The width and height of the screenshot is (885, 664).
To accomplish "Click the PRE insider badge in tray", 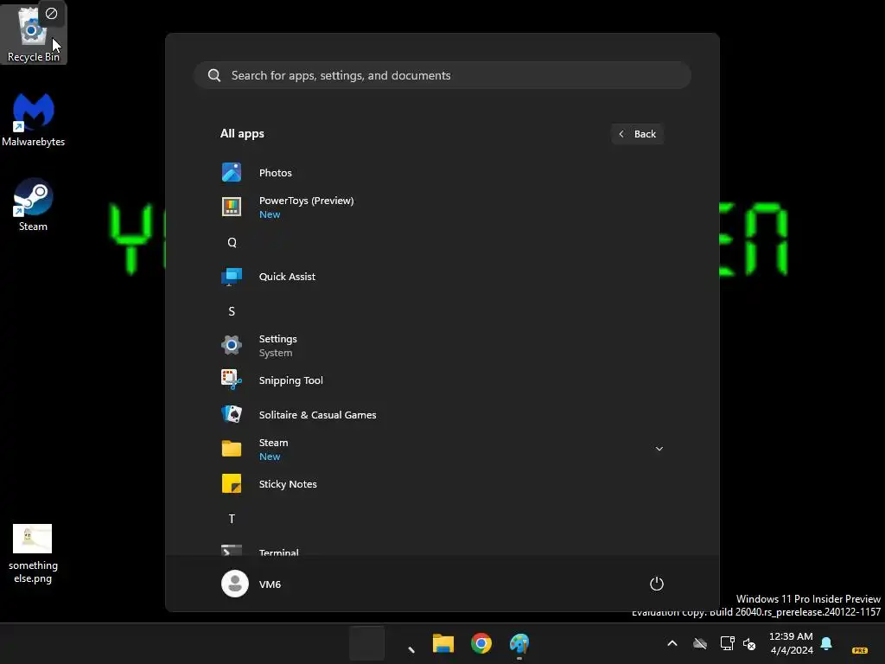I will tap(860, 650).
